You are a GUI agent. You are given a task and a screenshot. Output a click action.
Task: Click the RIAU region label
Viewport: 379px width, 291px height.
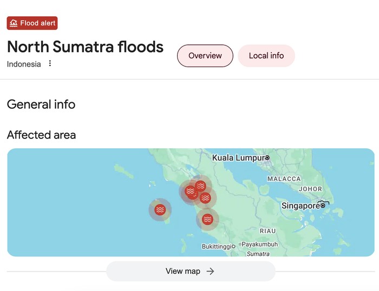(x=267, y=231)
